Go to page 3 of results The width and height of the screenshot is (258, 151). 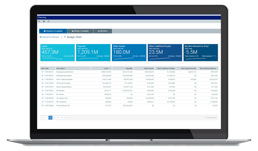click(x=58, y=118)
